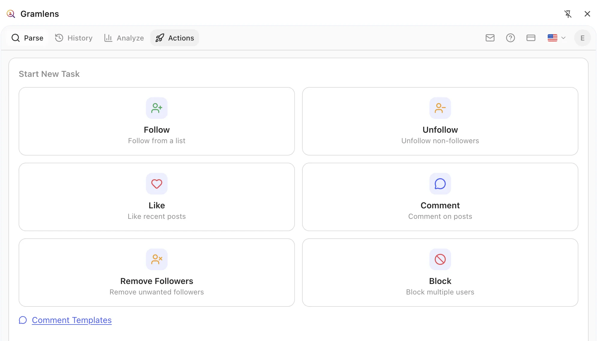
Task: Open the Follow action for following from a list
Action: (156, 121)
